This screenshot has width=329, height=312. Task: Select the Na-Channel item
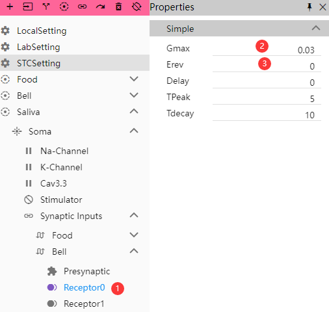64,151
